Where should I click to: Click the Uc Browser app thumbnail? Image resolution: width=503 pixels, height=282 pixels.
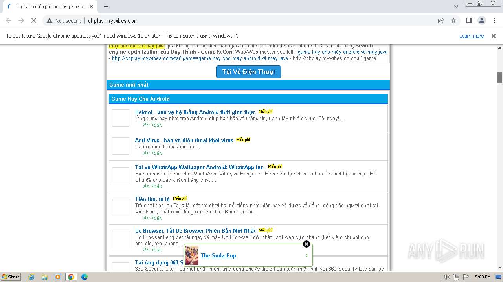(121, 239)
